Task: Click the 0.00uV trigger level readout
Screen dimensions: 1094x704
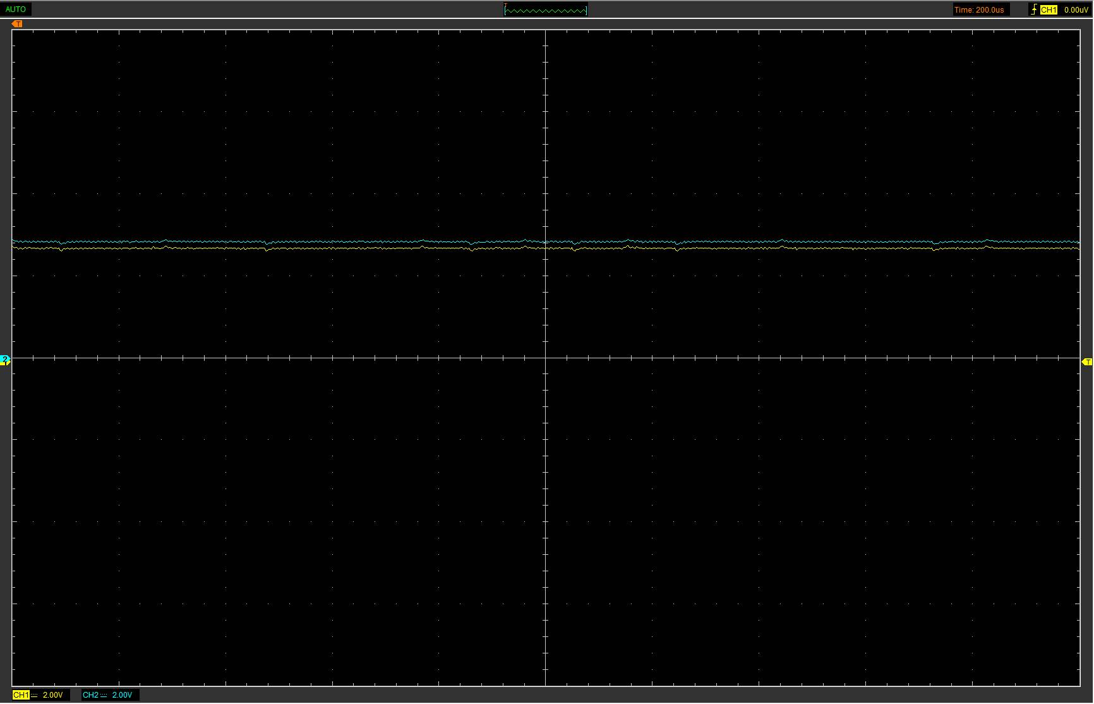Action: [1076, 9]
